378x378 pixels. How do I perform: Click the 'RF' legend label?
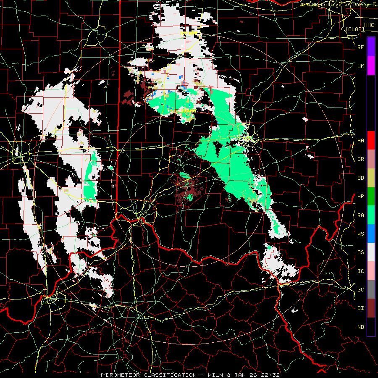360,47
